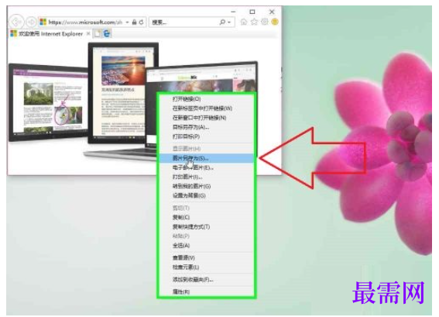Open the Tools gear icon
This screenshot has width=439, height=317.
[x=265, y=22]
